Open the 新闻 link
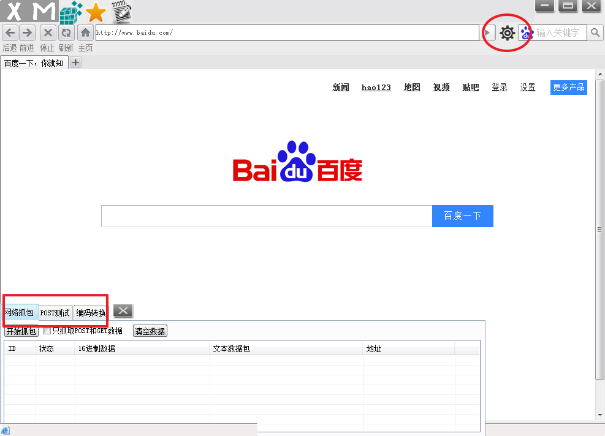This screenshot has height=436, width=605. (x=341, y=88)
